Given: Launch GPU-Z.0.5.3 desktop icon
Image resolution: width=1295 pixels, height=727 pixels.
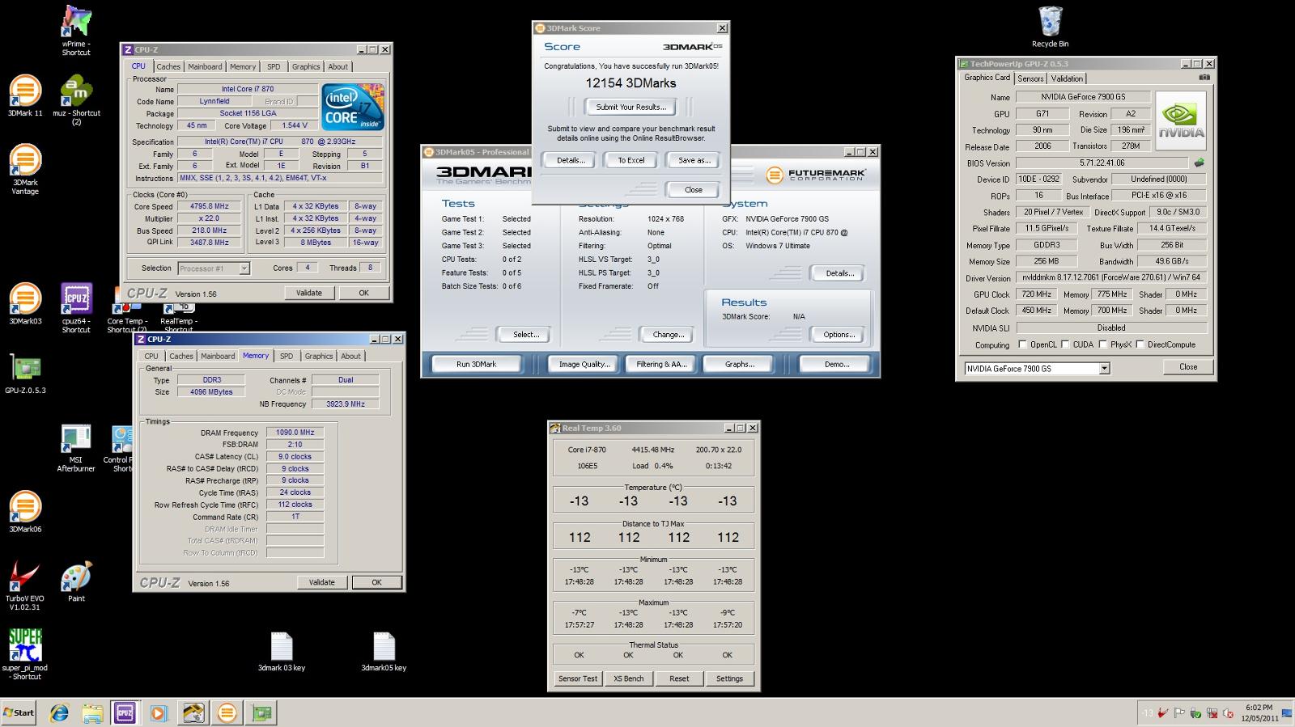Looking at the screenshot, I should click(x=25, y=374).
